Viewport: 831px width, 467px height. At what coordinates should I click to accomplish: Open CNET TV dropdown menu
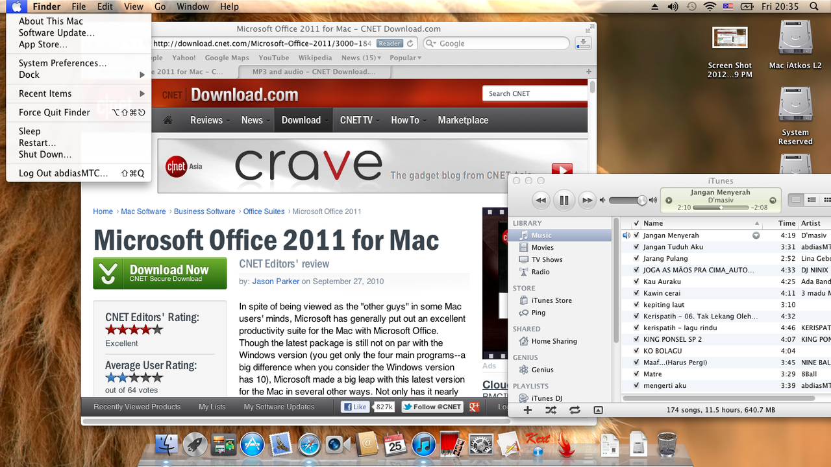[x=358, y=120]
